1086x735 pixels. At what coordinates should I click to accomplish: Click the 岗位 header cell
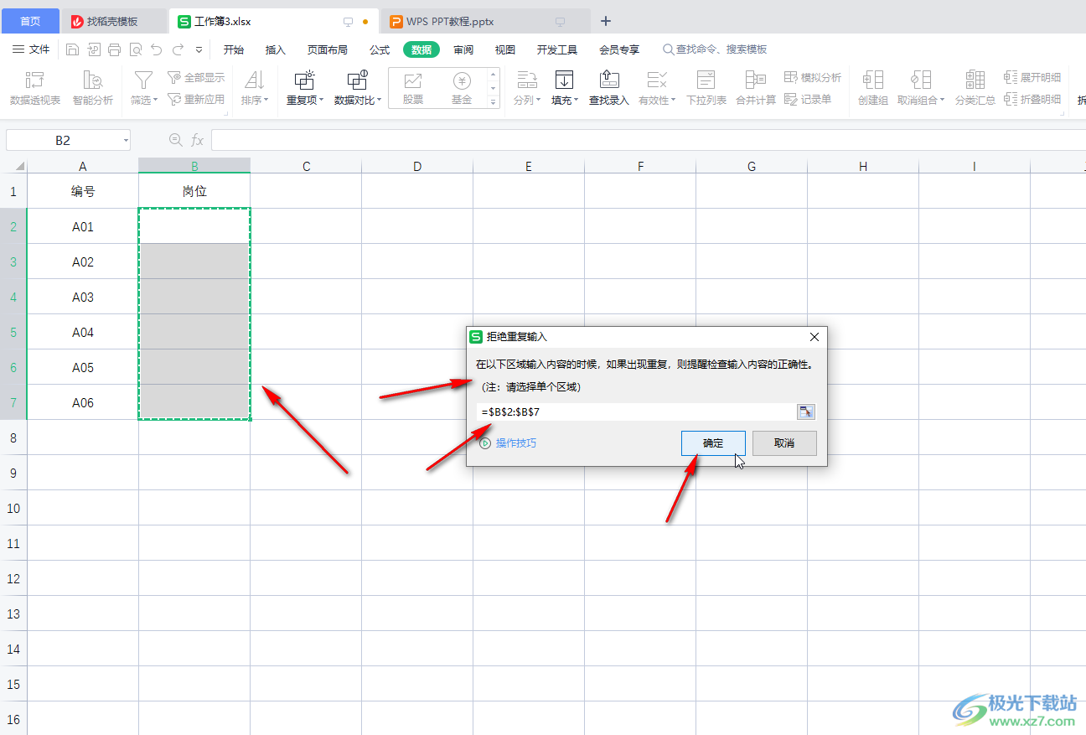click(194, 191)
